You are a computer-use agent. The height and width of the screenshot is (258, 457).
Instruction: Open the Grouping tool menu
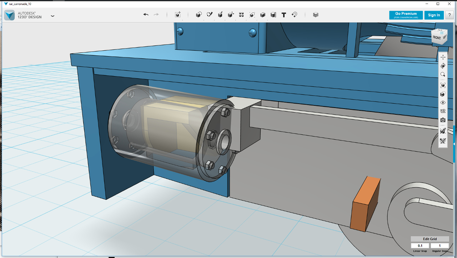(x=252, y=15)
